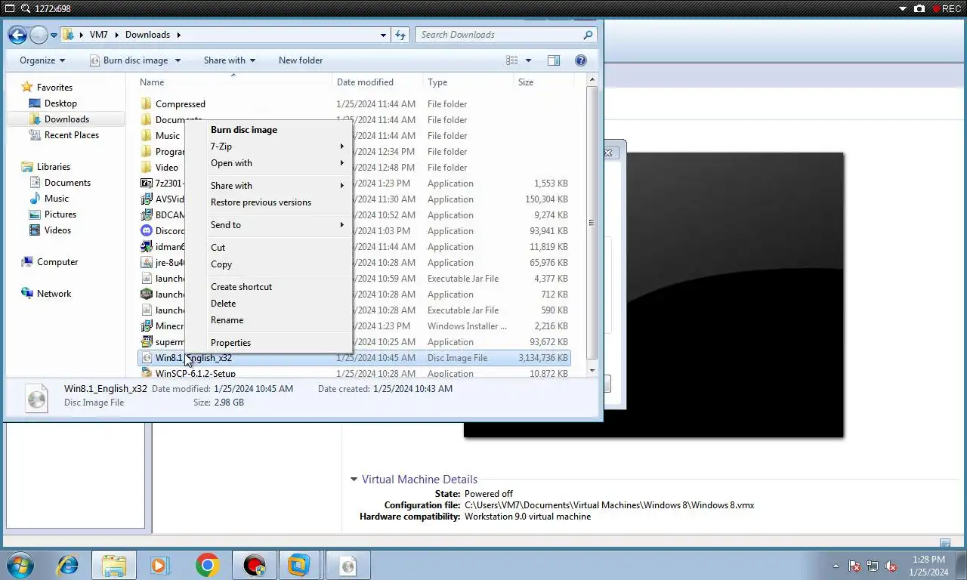967x580 pixels.
Task: Click the Win8.1_English_x32 disc image icon
Action: click(147, 358)
